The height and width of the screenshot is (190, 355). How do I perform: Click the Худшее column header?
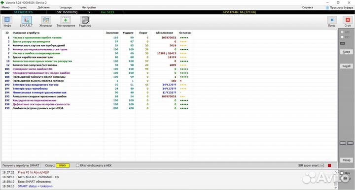128,33
